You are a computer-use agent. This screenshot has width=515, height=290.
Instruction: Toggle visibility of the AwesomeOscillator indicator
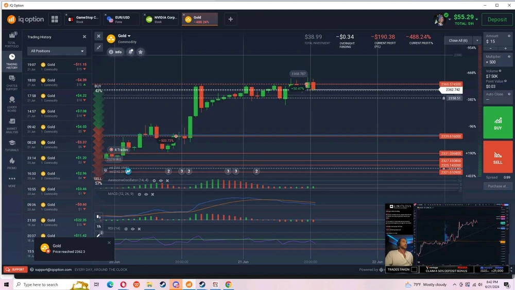tap(161, 181)
